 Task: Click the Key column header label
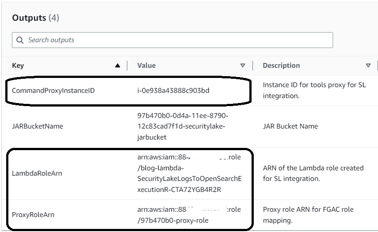click(18, 66)
